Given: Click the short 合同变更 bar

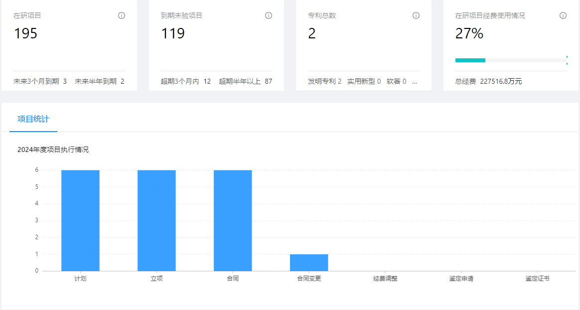Looking at the screenshot, I should [309, 263].
